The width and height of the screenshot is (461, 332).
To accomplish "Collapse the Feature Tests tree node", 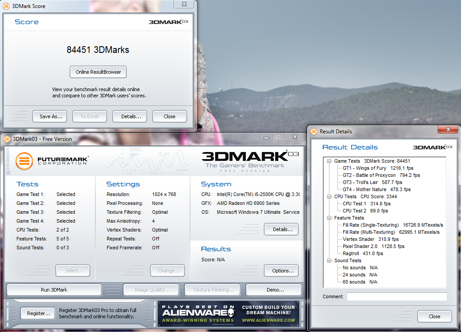I will point(329,218).
